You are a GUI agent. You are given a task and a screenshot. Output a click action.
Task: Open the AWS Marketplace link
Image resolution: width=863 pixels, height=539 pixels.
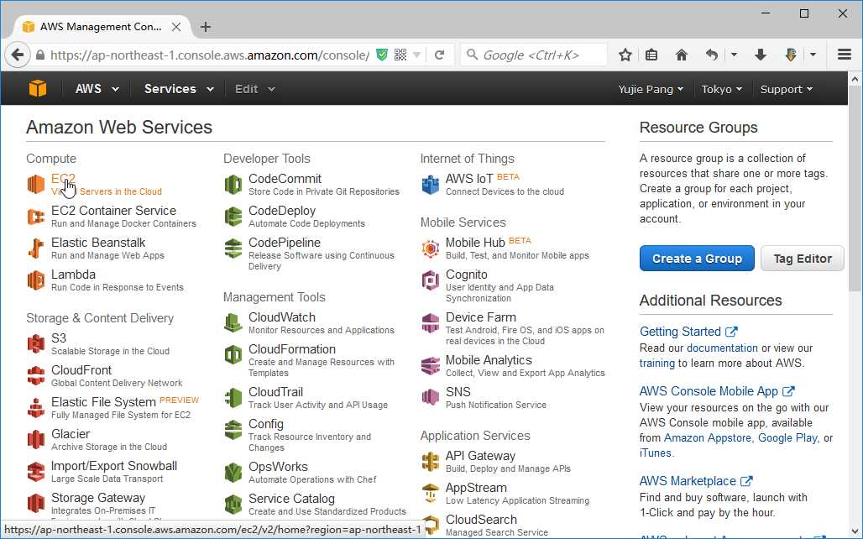tap(696, 480)
